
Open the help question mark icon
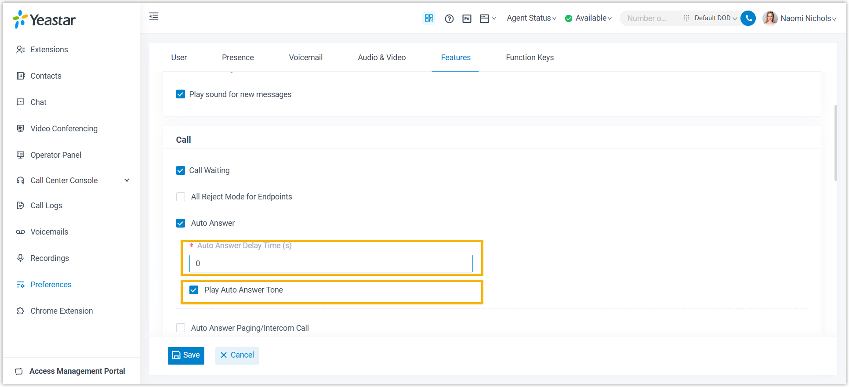point(449,18)
